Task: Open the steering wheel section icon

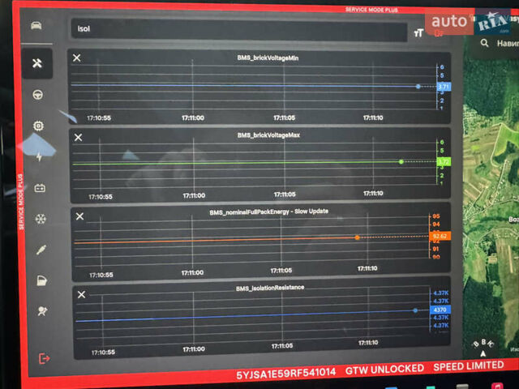Action: click(x=37, y=95)
